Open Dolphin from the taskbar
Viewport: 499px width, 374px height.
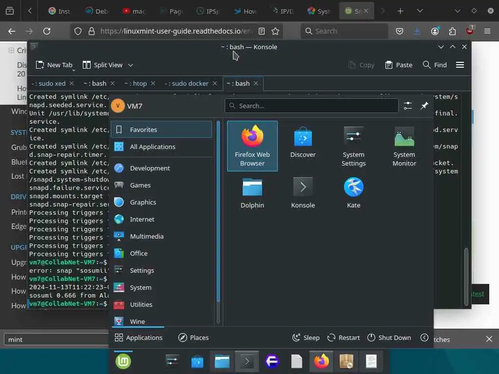[x=222, y=362]
